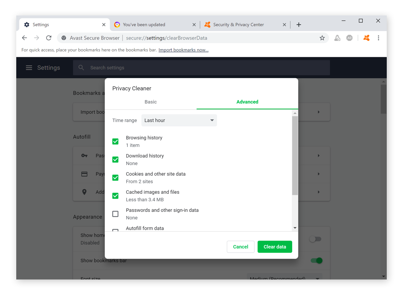Click the back navigation arrow
Screen dimensions: 403x298
(x=25, y=38)
